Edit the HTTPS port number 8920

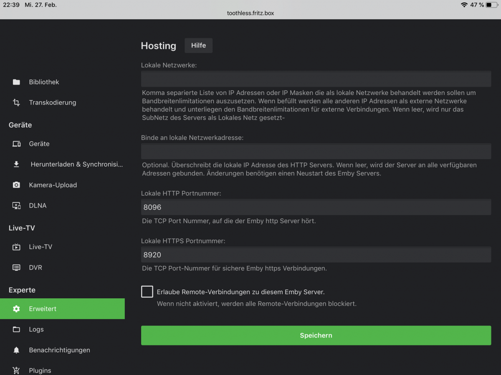[316, 255]
